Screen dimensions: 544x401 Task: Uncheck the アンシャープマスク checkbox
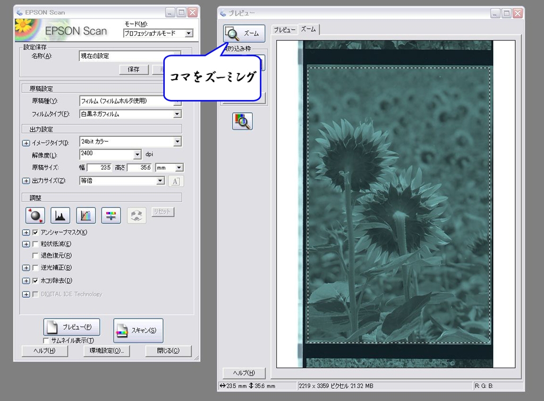pos(36,232)
